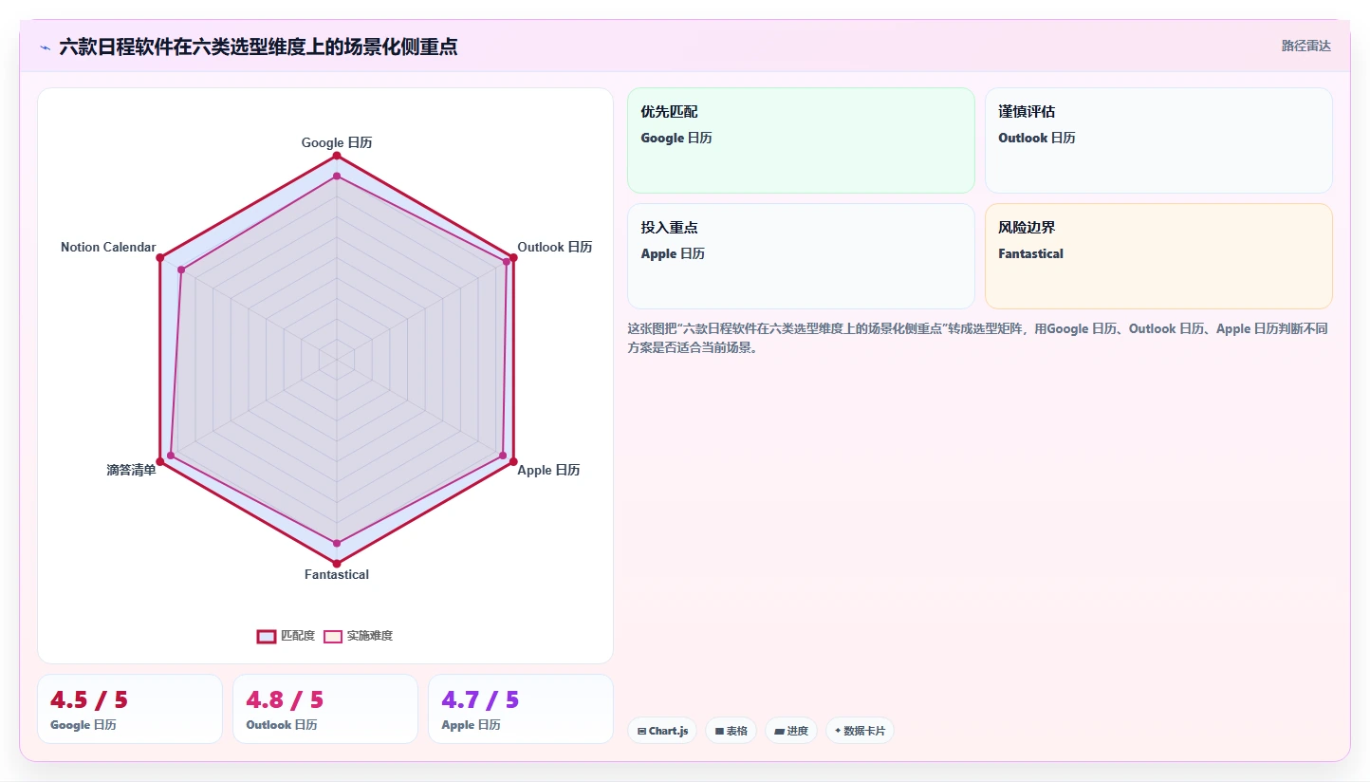Click the 数据卡片 tag sparkle icon
1370x782 pixels.
point(838,732)
